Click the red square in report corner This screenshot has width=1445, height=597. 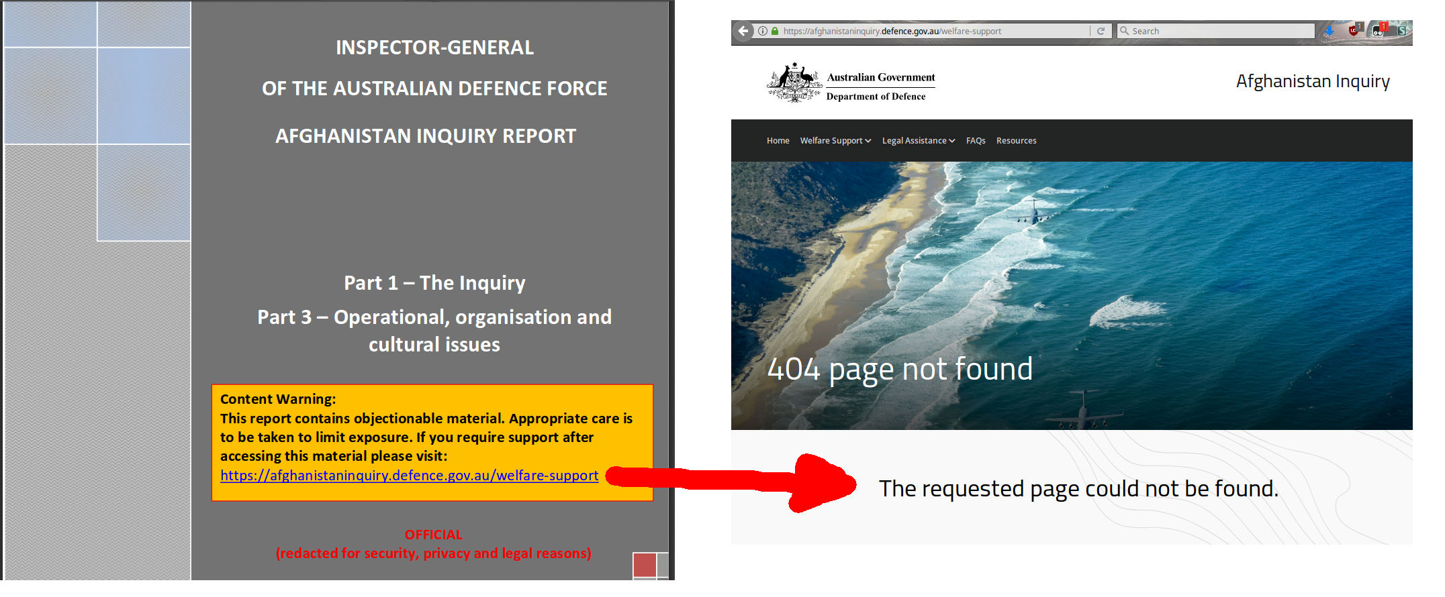pyautogui.click(x=644, y=565)
